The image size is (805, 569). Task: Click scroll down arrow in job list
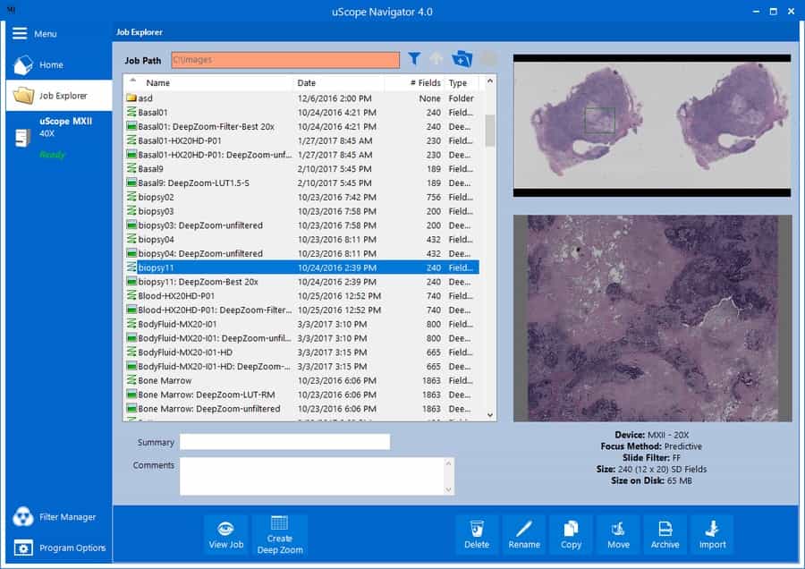(x=490, y=415)
